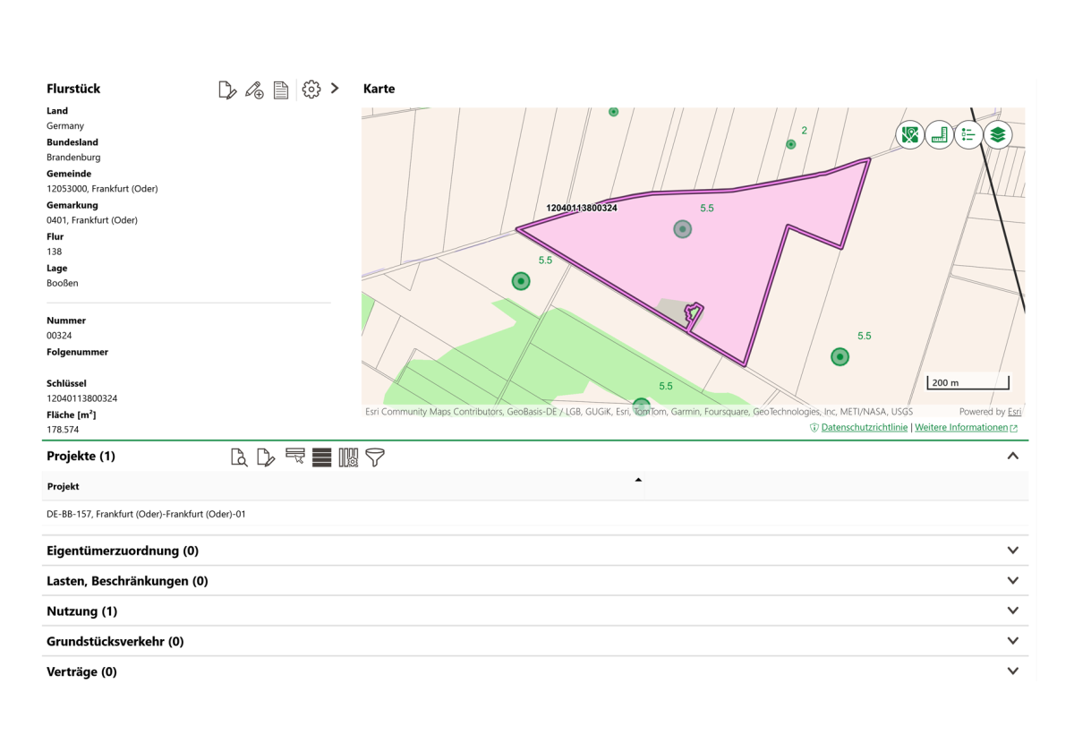Viewport: 1074px width, 752px height.
Task: Click the map location pin tool
Action: tap(910, 135)
